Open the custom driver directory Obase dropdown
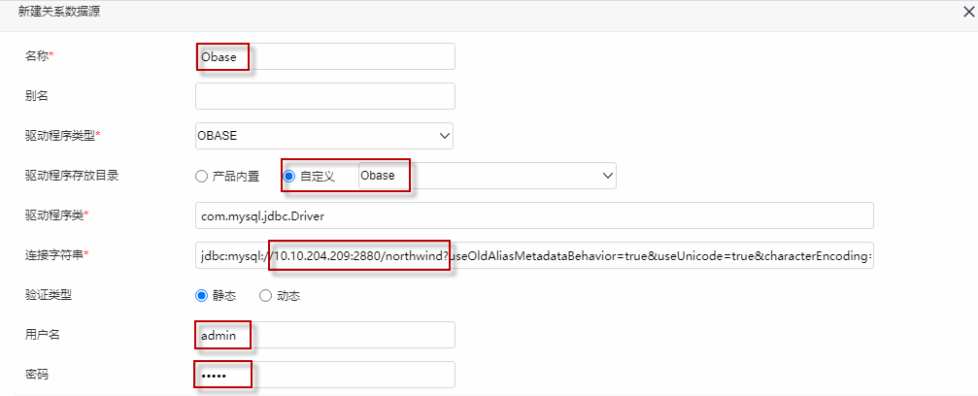Screen dimensions: 978x396 488,176
